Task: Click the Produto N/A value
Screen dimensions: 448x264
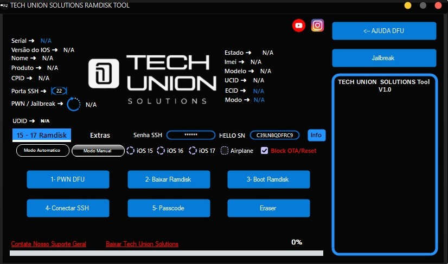Action: tap(53, 68)
